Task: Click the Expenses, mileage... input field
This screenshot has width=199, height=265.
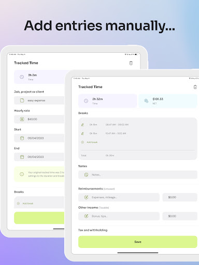Action: 119,197
